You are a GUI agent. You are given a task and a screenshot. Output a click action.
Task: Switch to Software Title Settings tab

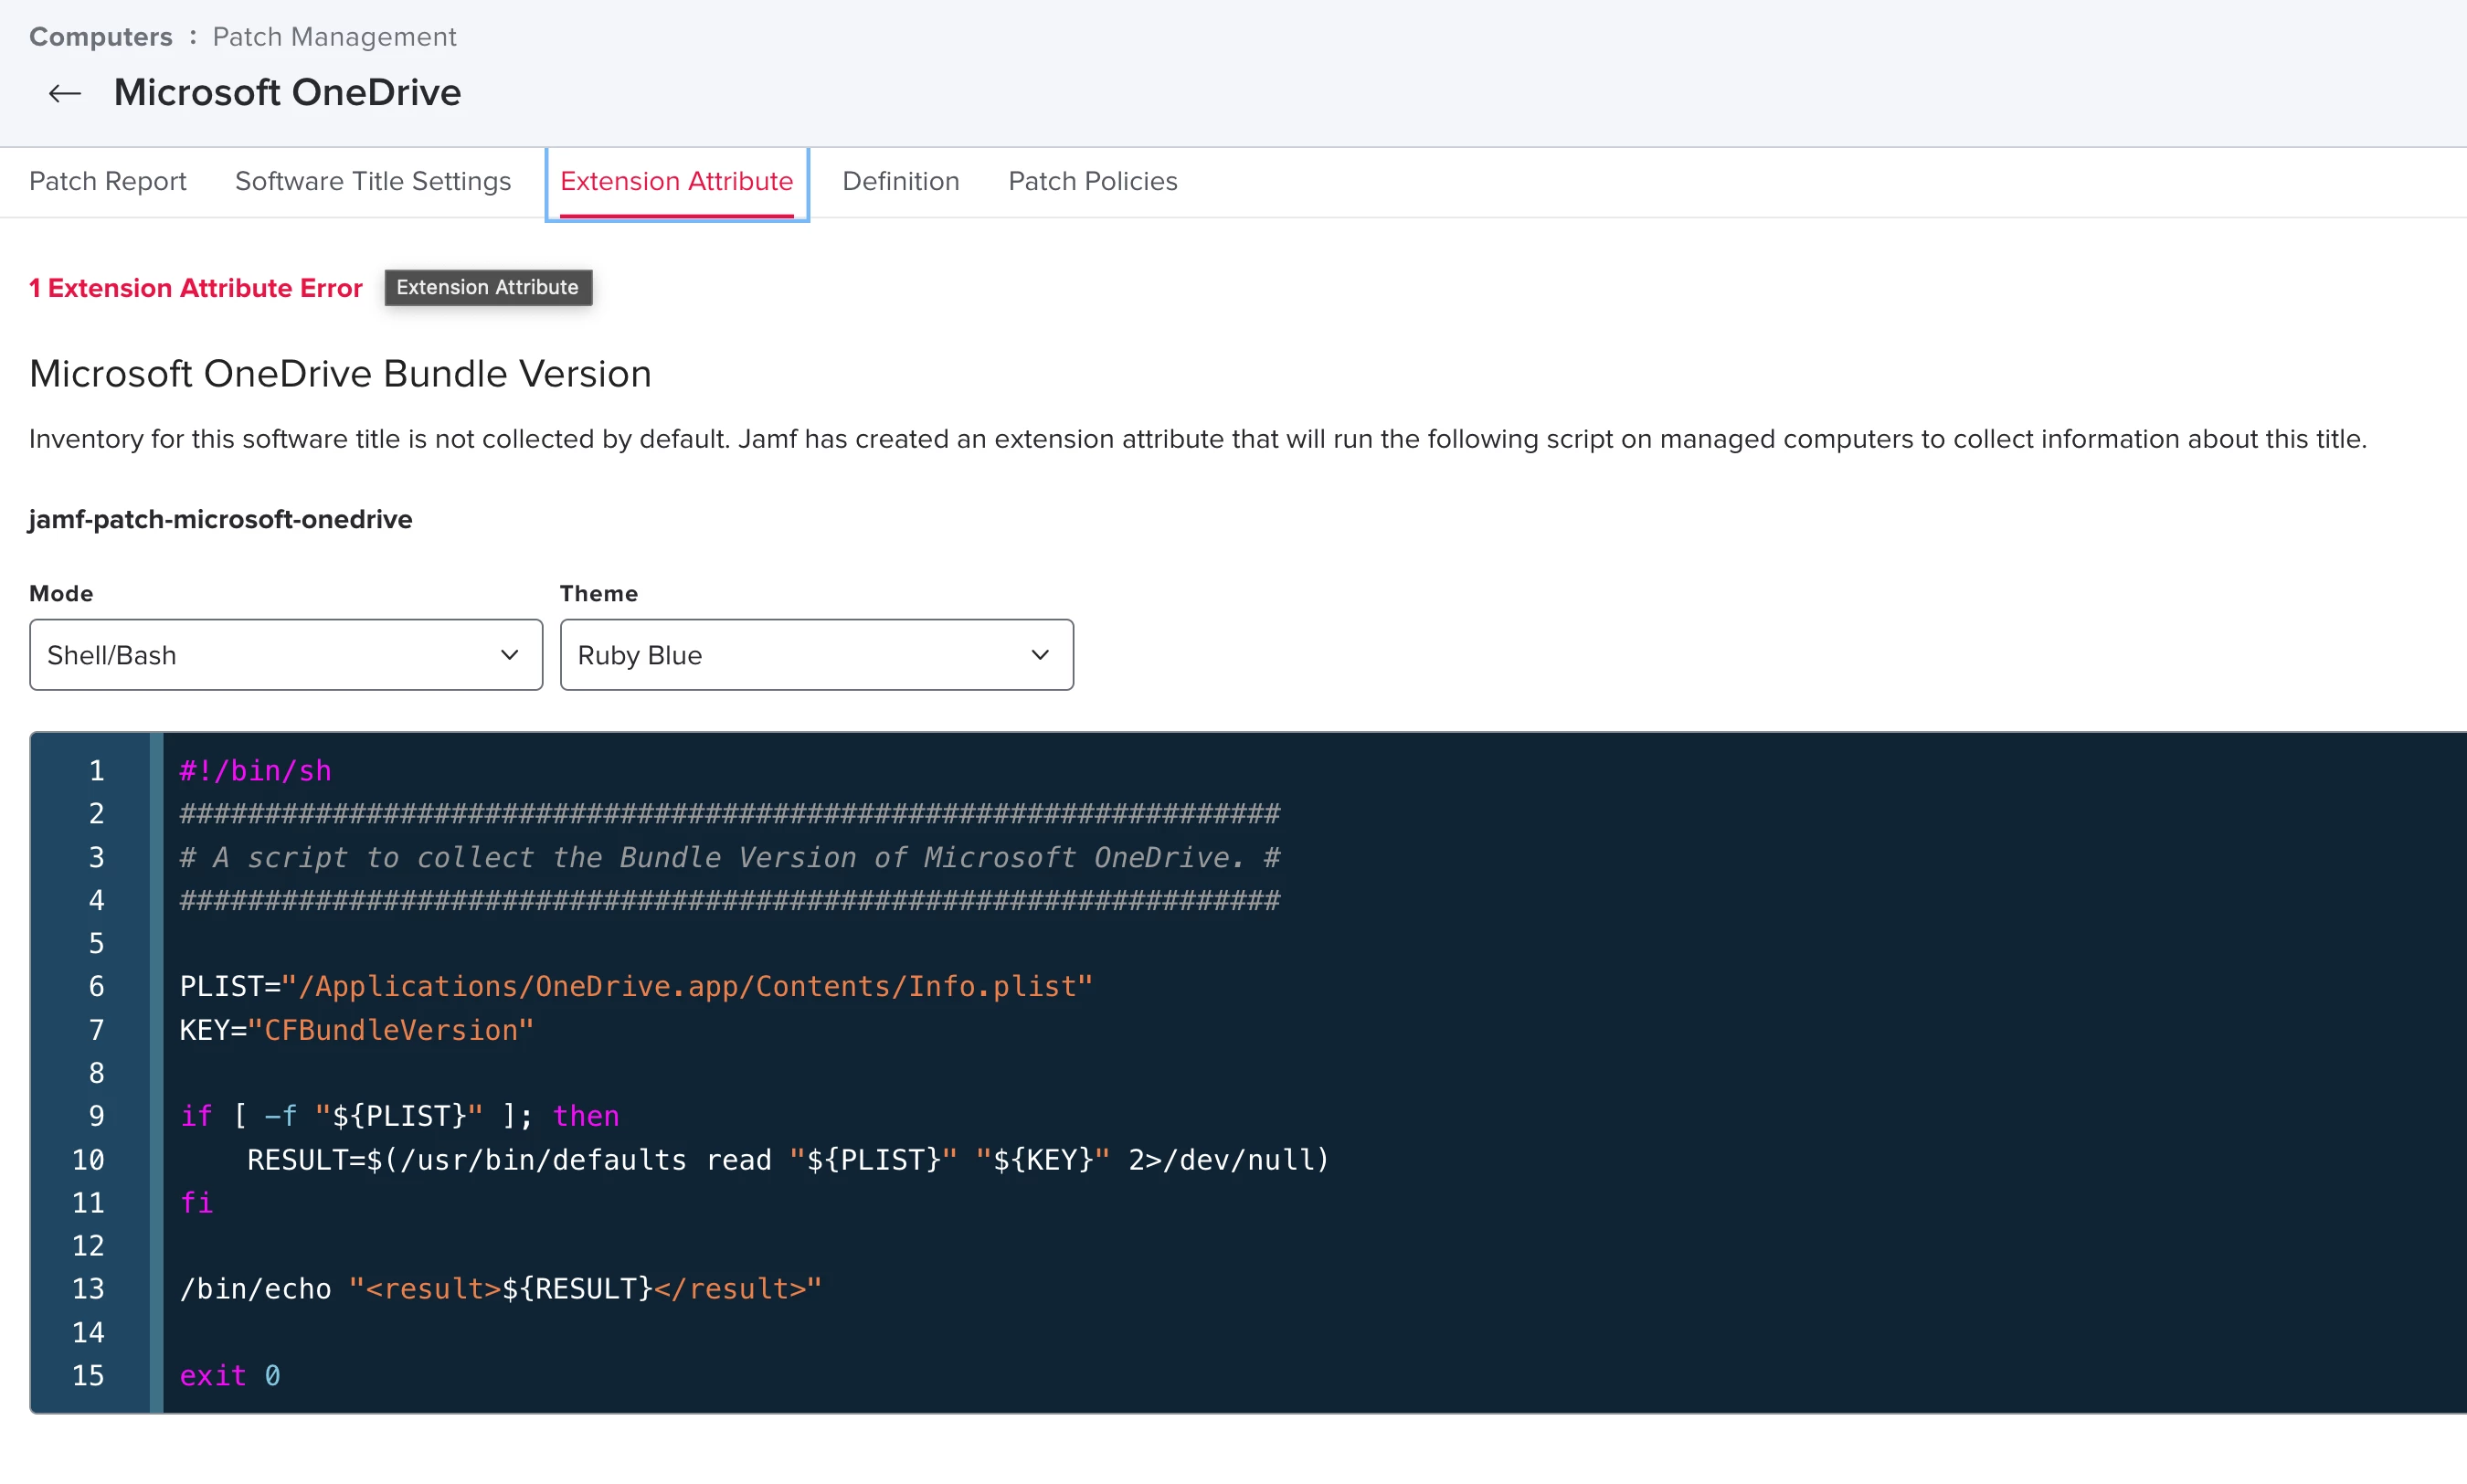(x=373, y=181)
